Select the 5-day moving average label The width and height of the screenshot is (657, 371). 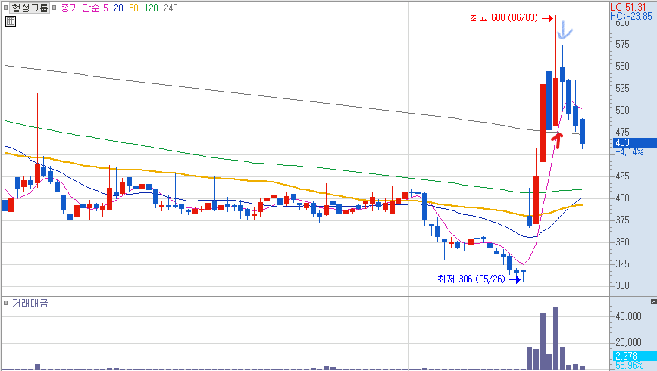105,8
